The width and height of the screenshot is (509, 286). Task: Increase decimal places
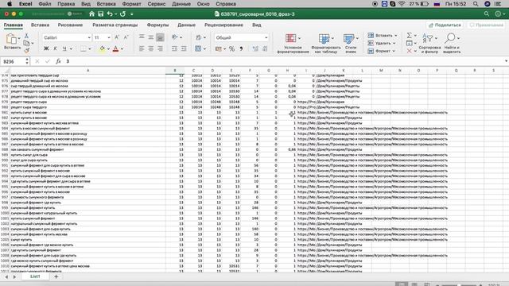tap(255, 49)
